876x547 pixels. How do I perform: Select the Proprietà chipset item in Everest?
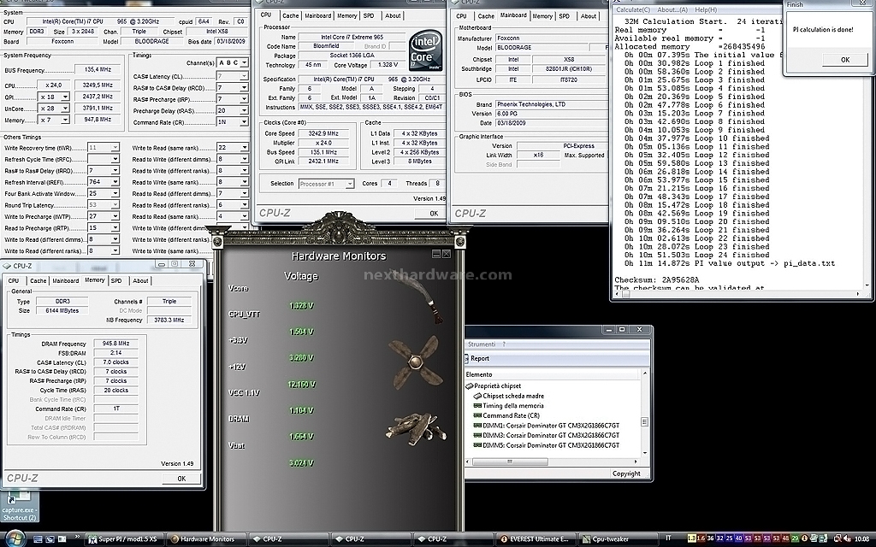point(494,385)
